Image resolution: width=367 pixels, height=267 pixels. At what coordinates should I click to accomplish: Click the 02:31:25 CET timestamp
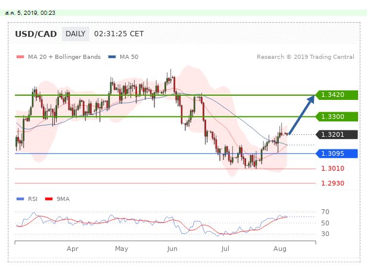pyautogui.click(x=119, y=34)
